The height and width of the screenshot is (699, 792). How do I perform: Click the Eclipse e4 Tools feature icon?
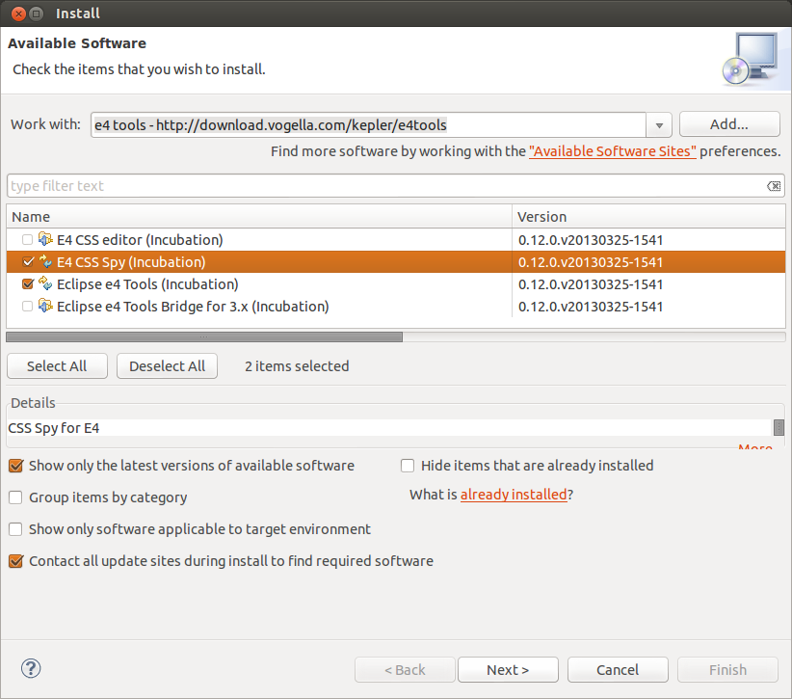click(x=44, y=284)
